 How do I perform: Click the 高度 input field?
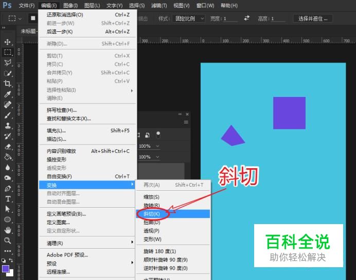tap(278, 18)
